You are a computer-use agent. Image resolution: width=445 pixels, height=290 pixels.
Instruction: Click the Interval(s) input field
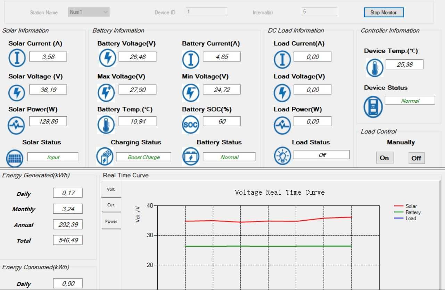point(319,12)
